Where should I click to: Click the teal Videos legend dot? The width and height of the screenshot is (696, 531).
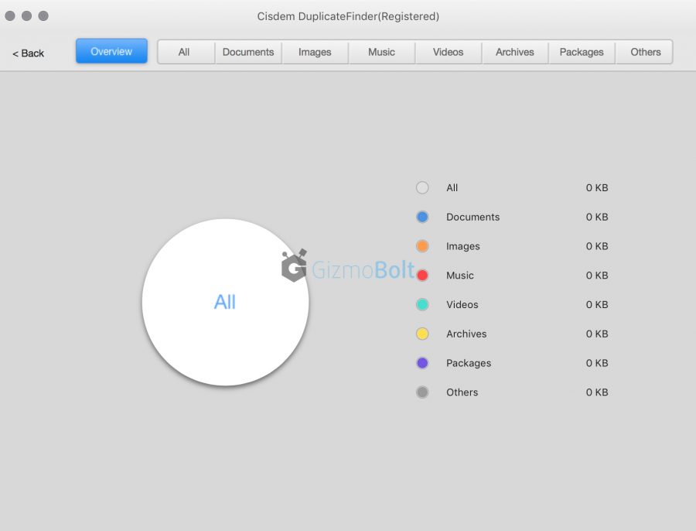[x=422, y=304]
